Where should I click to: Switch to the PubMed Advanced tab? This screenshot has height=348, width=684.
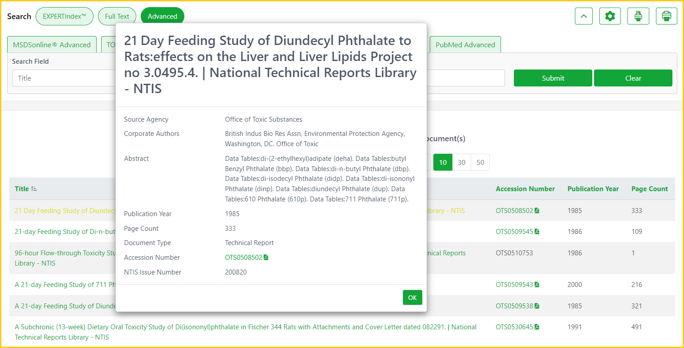tap(465, 45)
